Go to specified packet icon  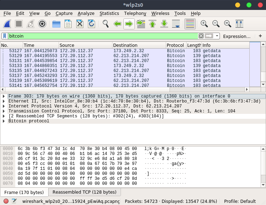click(x=141, y=24)
